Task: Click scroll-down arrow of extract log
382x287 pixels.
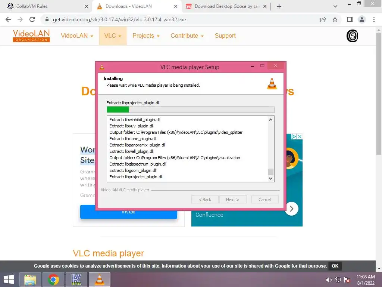Action: click(270, 179)
